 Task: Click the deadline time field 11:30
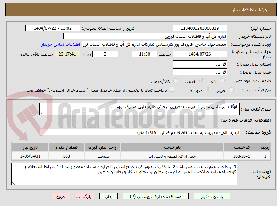pyautogui.click(x=145, y=54)
